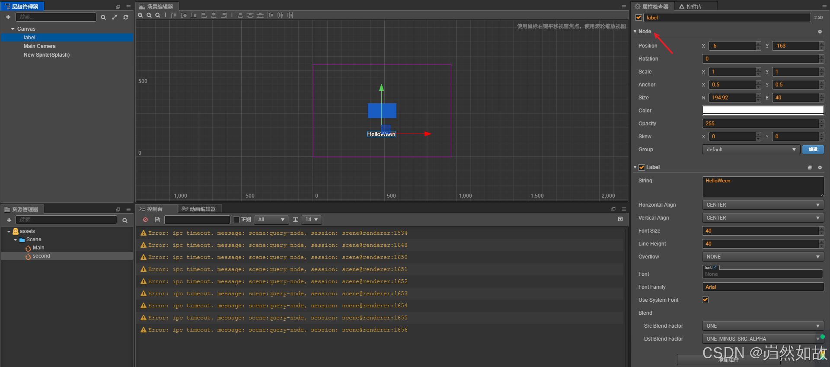
Task: Open Label component help document icon
Action: [810, 167]
